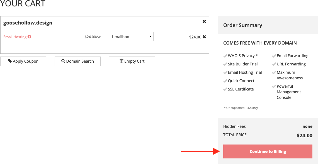The height and width of the screenshot is (164, 318).
Task: Click the magnifier icon on Domain Search
Action: pos(63,61)
